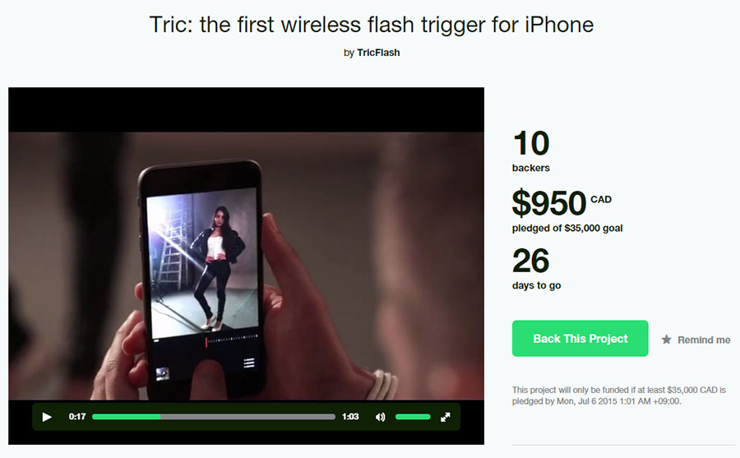Adjust the green volume slider
The height and width of the screenshot is (458, 740).
pos(413,417)
